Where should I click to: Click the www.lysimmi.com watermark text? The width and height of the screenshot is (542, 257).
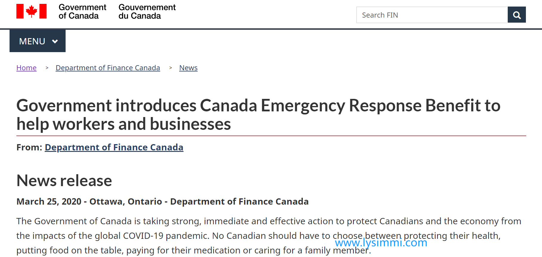point(381,243)
